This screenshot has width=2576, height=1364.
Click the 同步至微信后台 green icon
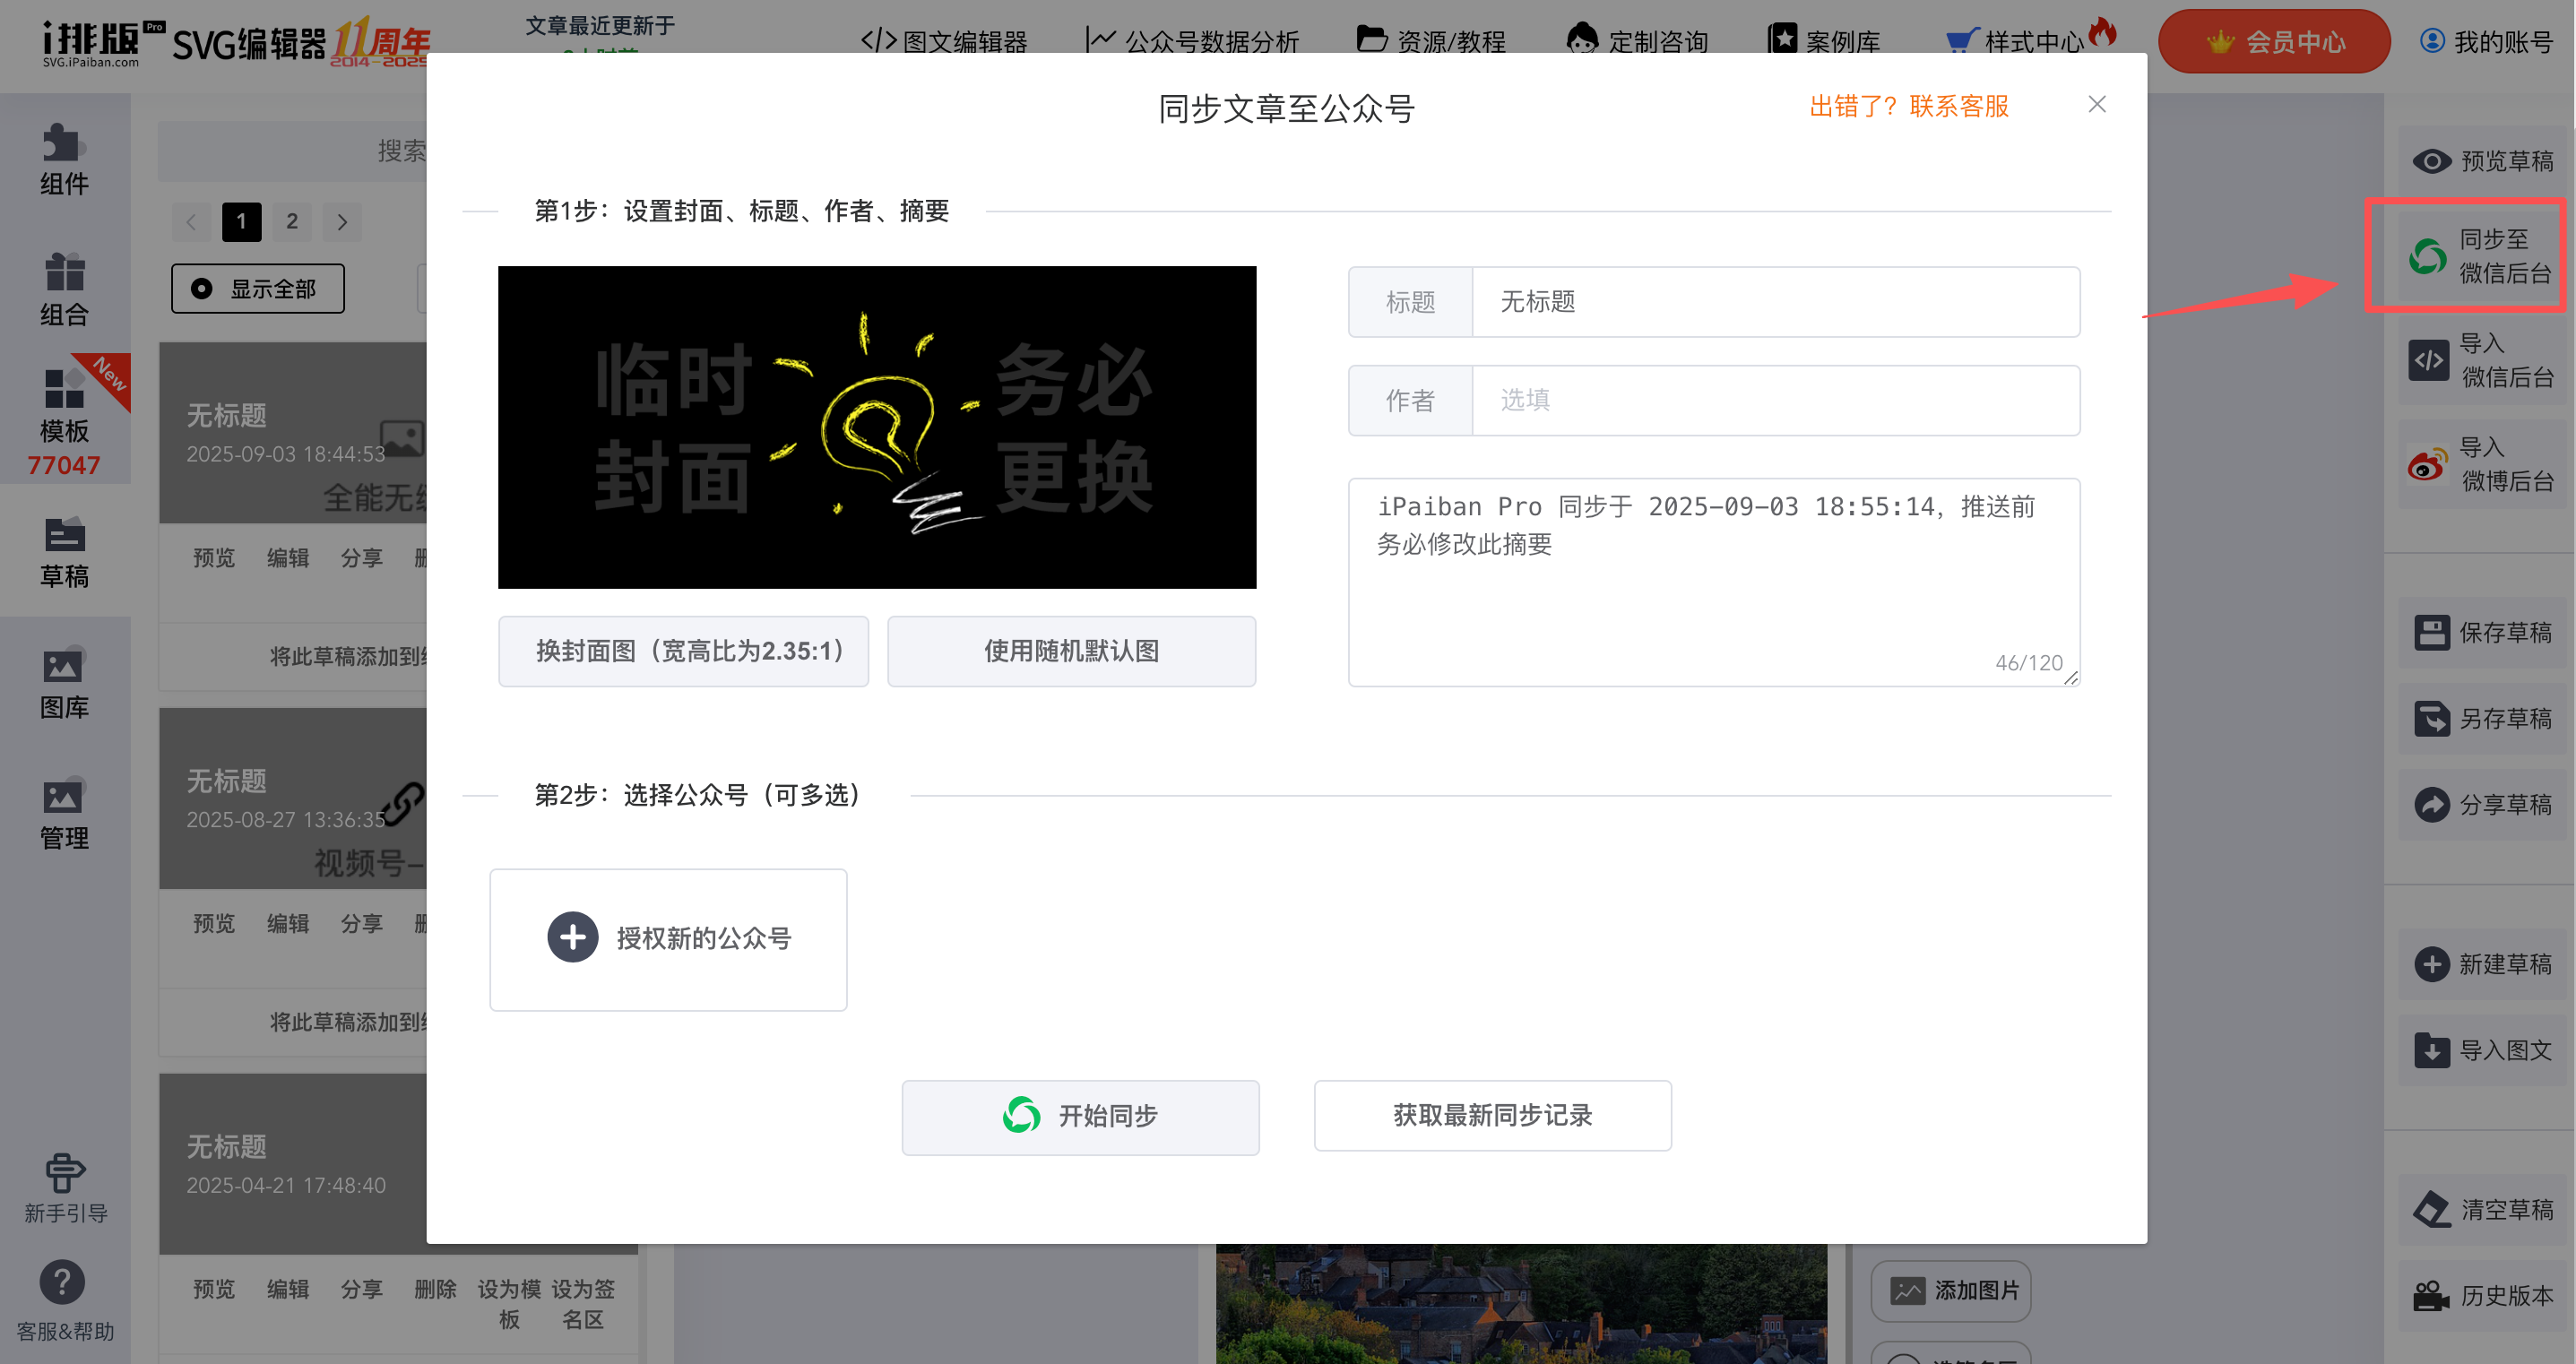click(2427, 257)
